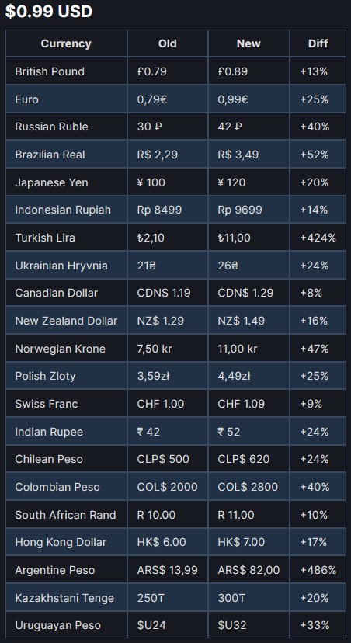Image resolution: width=351 pixels, height=643 pixels.
Task: Click the Russian Ruble old price cell
Action: (167, 127)
